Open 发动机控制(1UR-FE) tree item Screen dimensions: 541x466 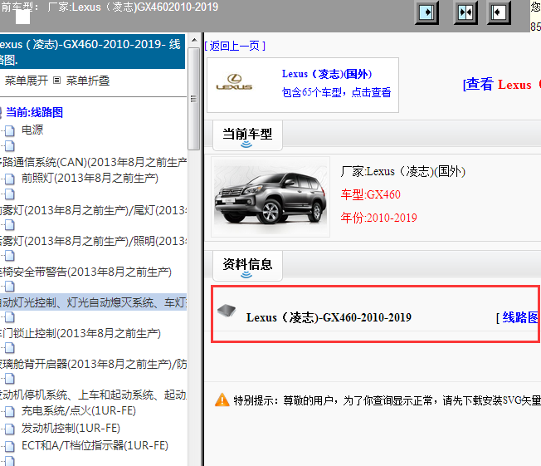(x=71, y=428)
